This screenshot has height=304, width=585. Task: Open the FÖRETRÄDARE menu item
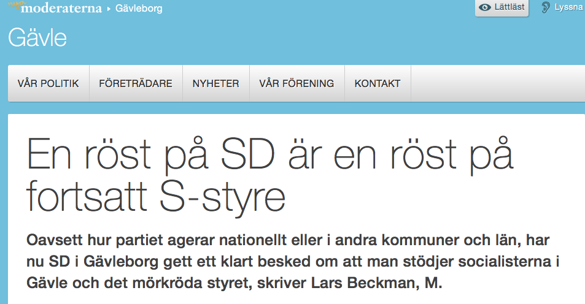coord(136,83)
